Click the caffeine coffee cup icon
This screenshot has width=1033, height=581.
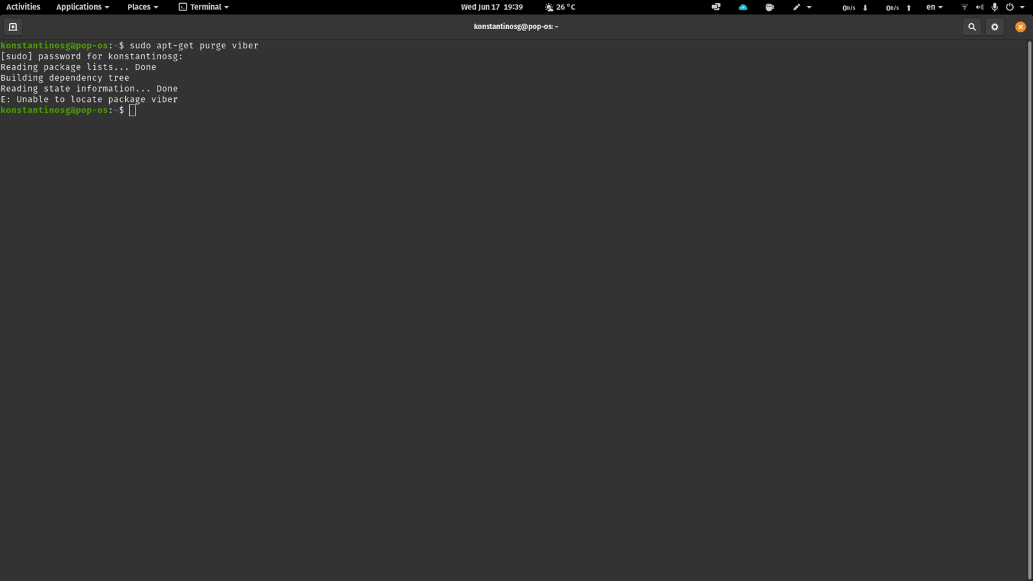(770, 7)
